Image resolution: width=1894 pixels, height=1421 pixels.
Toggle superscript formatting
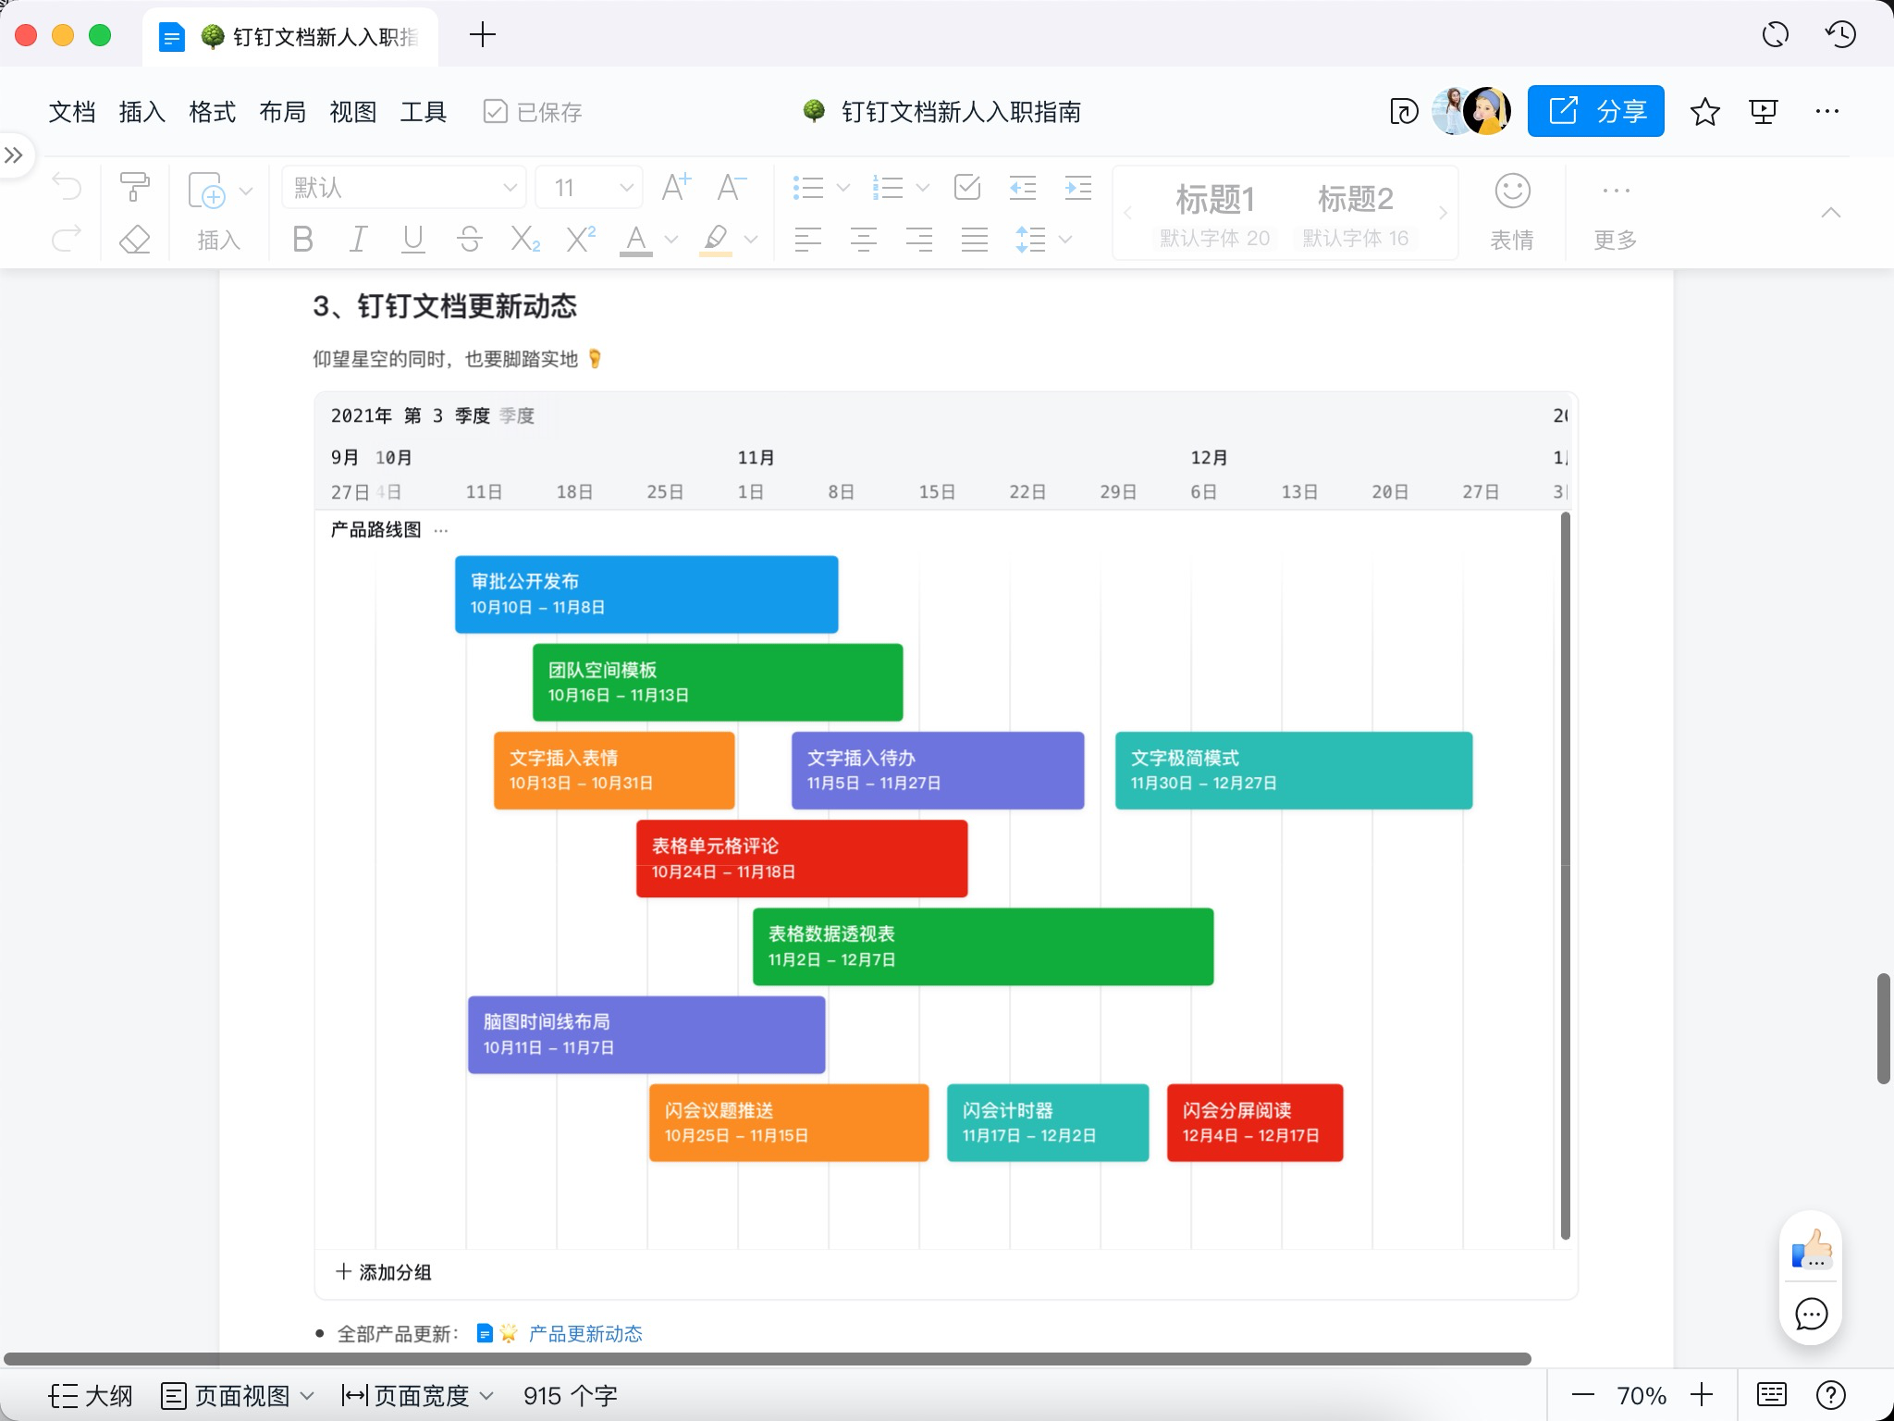[581, 240]
